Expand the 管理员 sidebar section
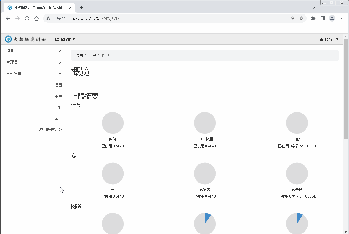Image resolution: width=349 pixels, height=234 pixels. point(33,62)
